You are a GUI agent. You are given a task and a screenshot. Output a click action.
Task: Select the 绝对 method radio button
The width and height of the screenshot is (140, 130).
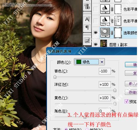pyautogui.click(x=87, y=129)
